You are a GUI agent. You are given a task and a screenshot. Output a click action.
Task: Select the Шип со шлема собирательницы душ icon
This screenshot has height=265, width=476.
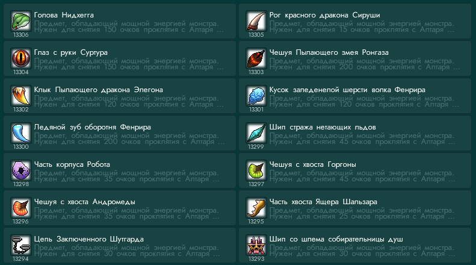(256, 245)
